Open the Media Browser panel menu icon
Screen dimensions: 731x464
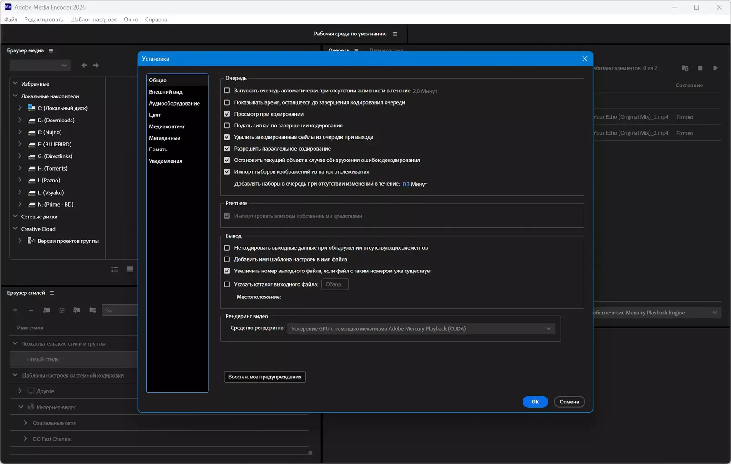(x=51, y=50)
